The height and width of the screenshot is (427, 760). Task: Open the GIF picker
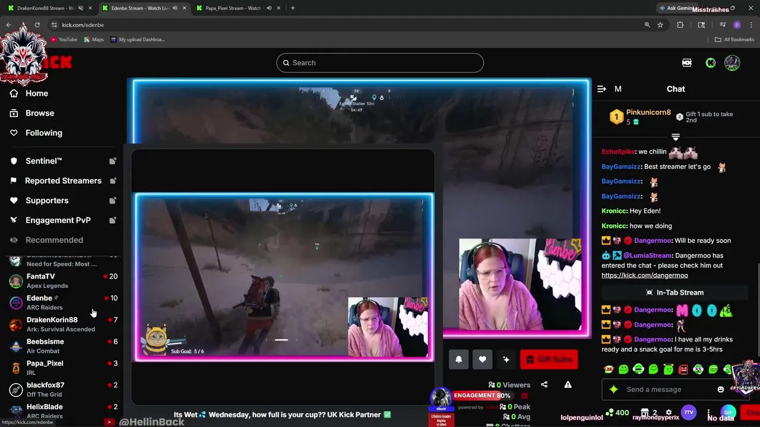click(728, 413)
